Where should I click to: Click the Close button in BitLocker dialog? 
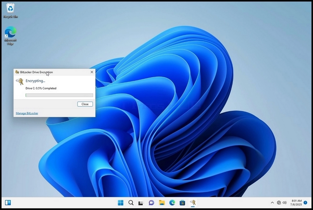(85, 104)
